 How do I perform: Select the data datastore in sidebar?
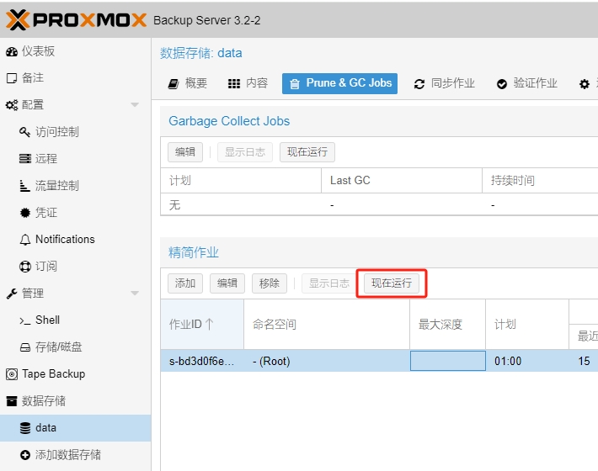coord(45,428)
